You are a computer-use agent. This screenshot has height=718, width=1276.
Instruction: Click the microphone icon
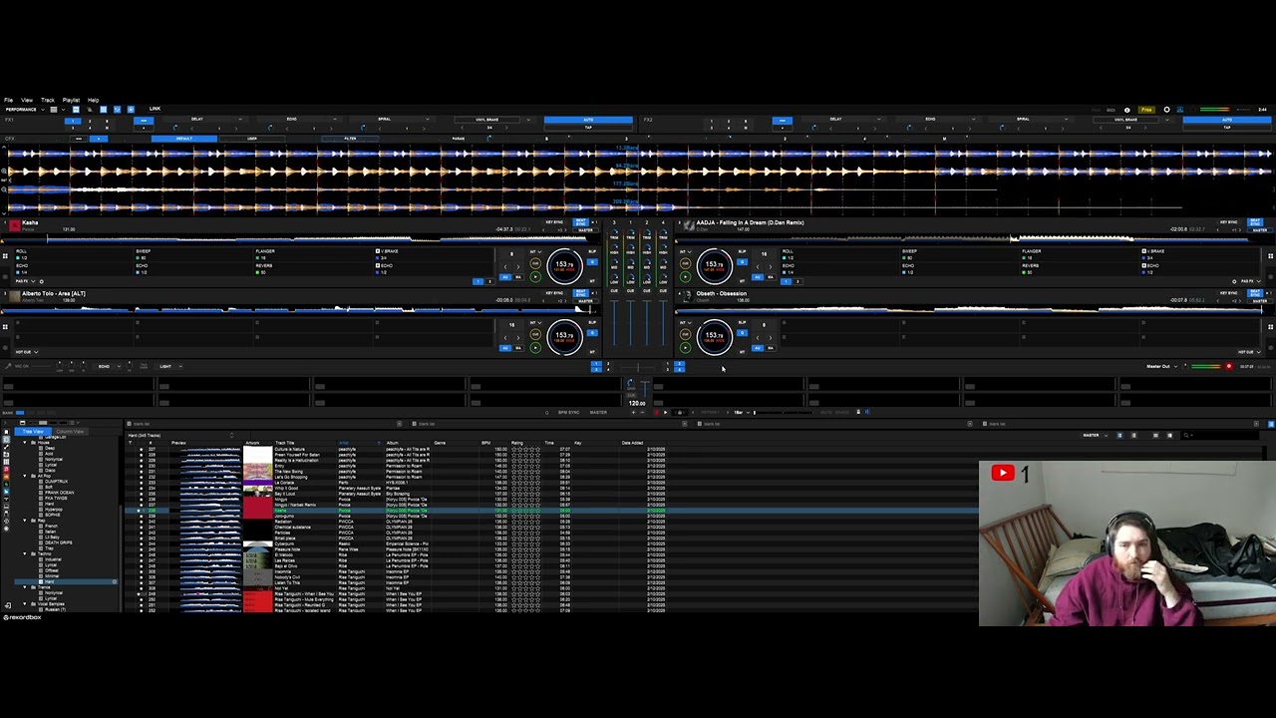tap(8, 366)
